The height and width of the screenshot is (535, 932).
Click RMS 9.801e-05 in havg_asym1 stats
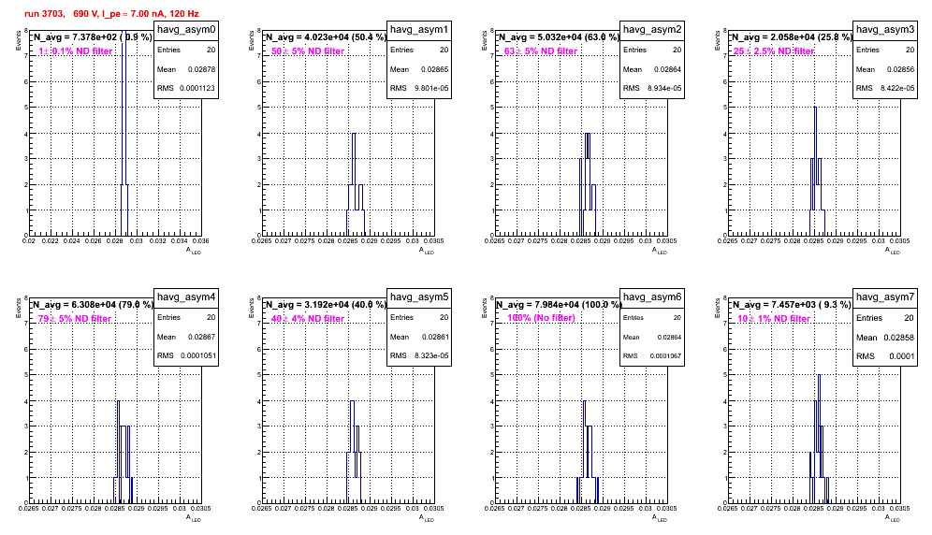(419, 88)
